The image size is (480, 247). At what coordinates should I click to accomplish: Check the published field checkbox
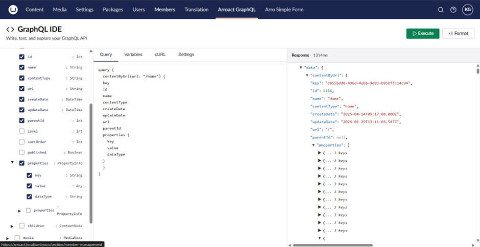click(x=21, y=153)
